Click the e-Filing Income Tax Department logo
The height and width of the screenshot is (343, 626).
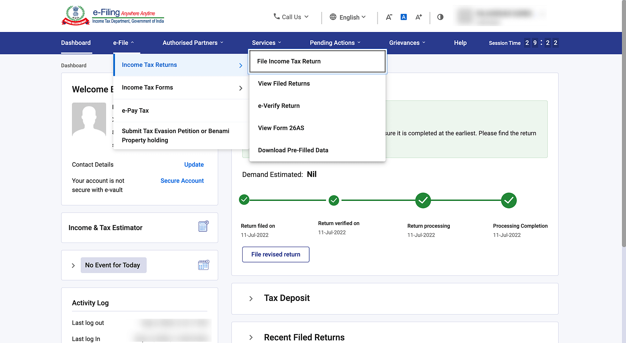click(x=113, y=16)
